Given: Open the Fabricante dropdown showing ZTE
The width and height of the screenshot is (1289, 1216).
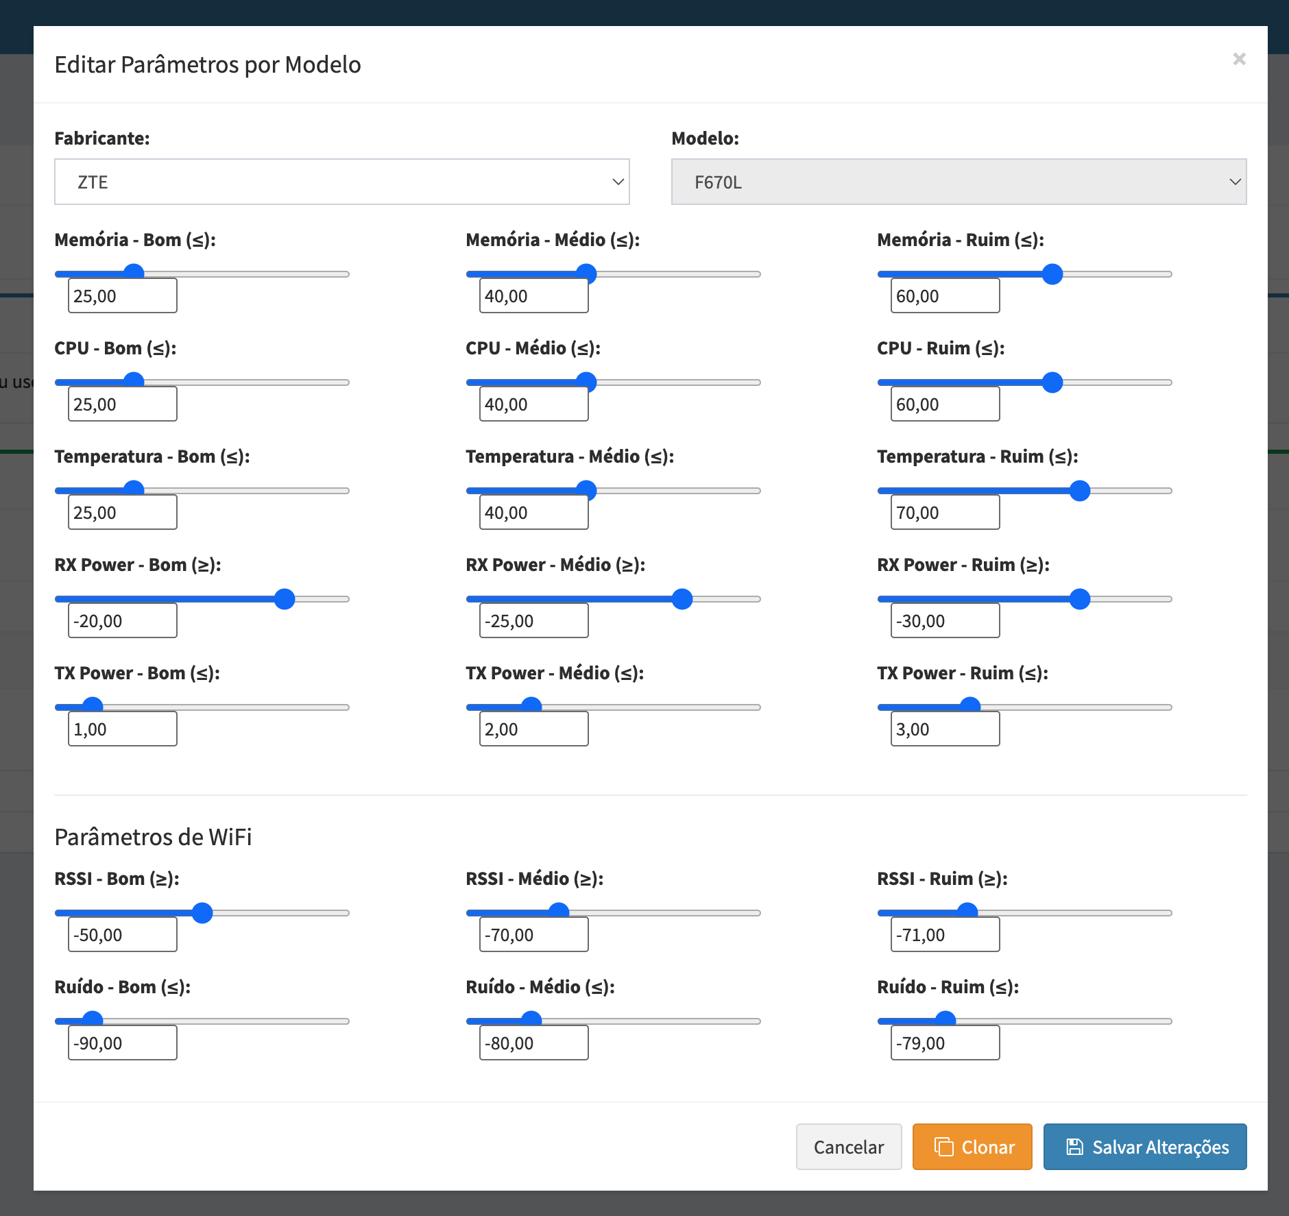Looking at the screenshot, I should click(341, 182).
